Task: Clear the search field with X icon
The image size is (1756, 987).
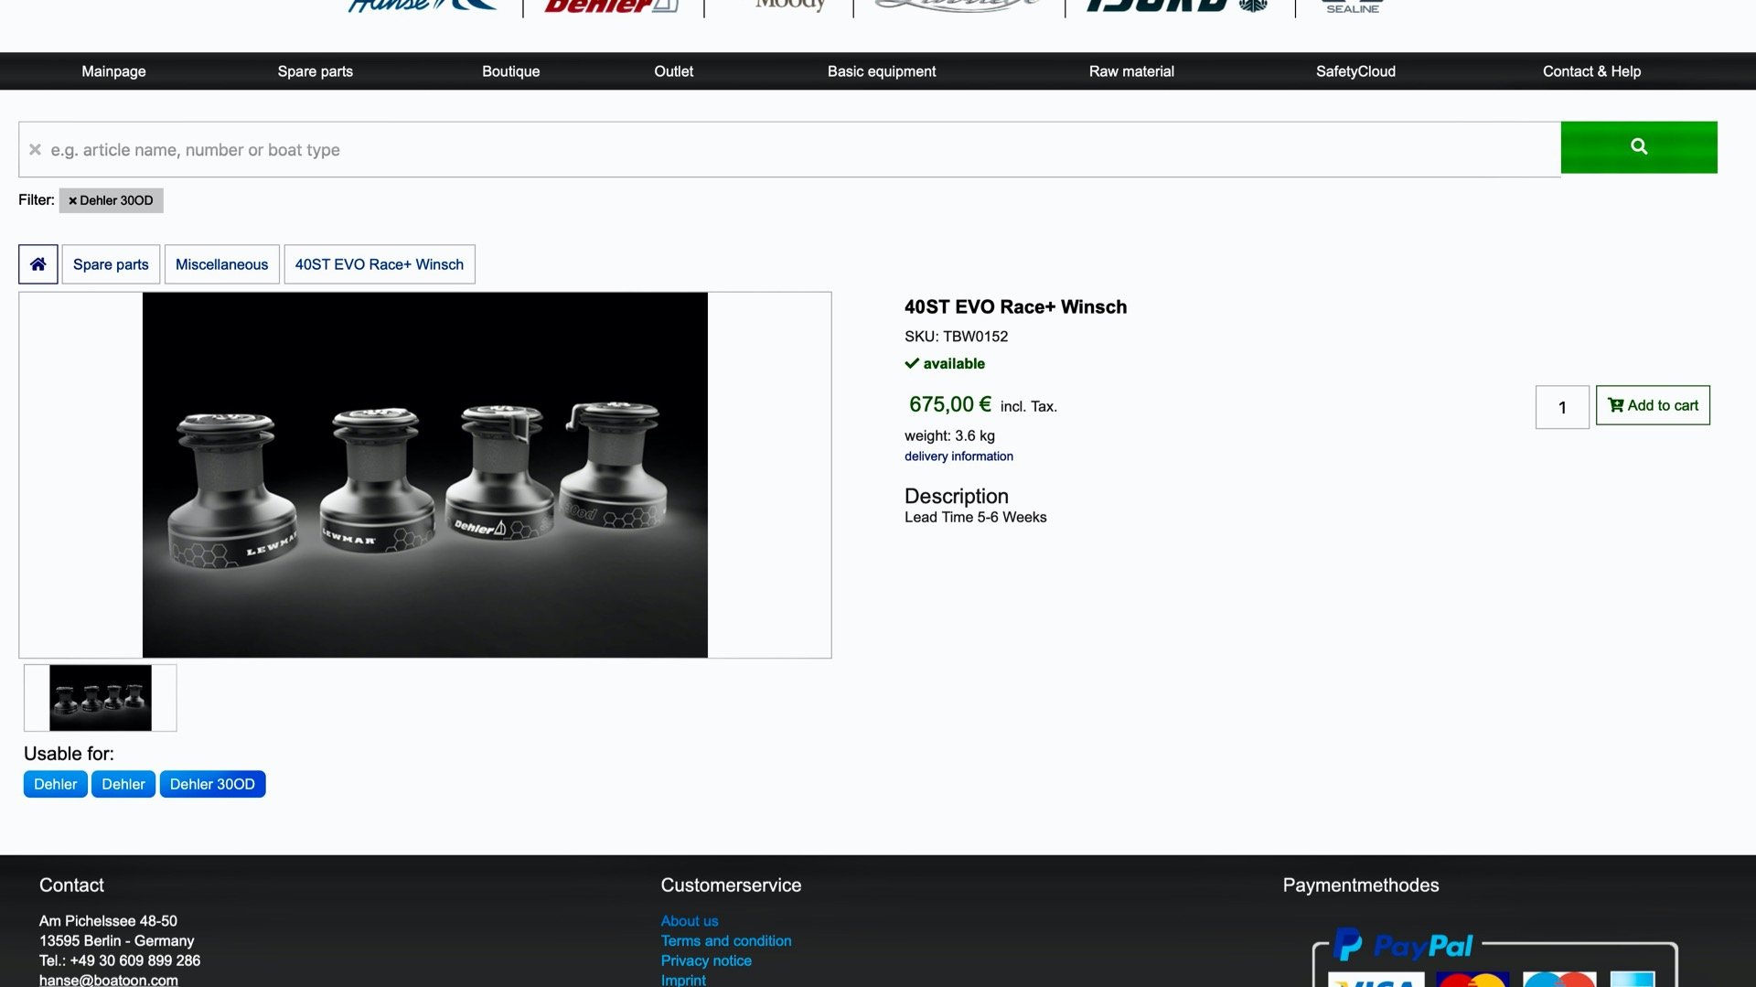Action: (x=35, y=149)
